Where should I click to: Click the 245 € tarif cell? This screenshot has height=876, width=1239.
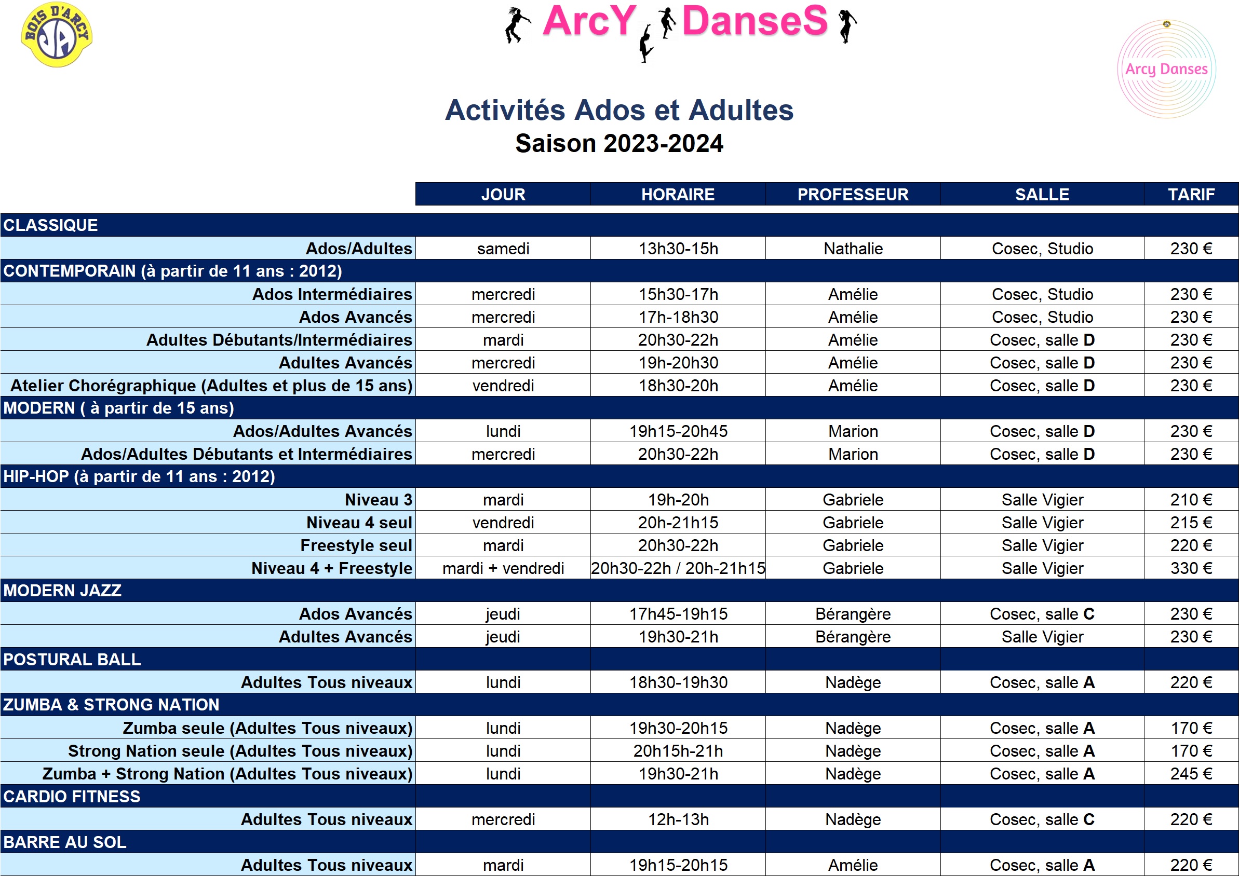[x=1191, y=774]
